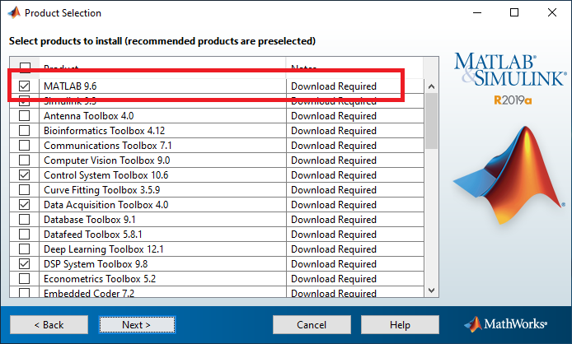Open installer Help
The height and width of the screenshot is (344, 572).
(400, 325)
